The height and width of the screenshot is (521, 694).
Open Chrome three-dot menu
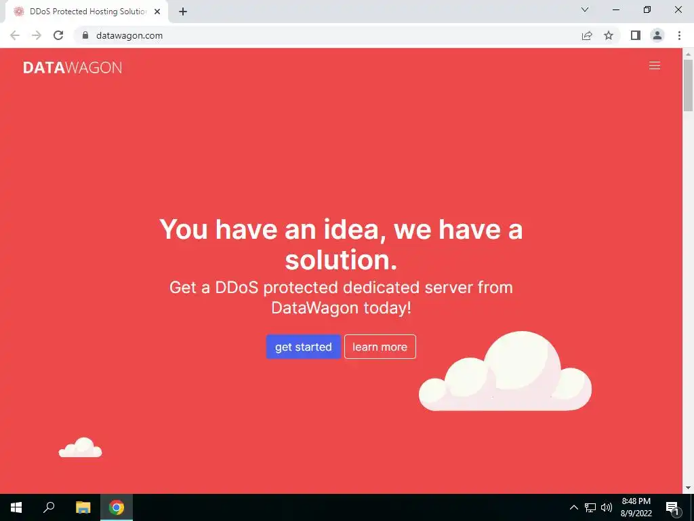(x=679, y=35)
